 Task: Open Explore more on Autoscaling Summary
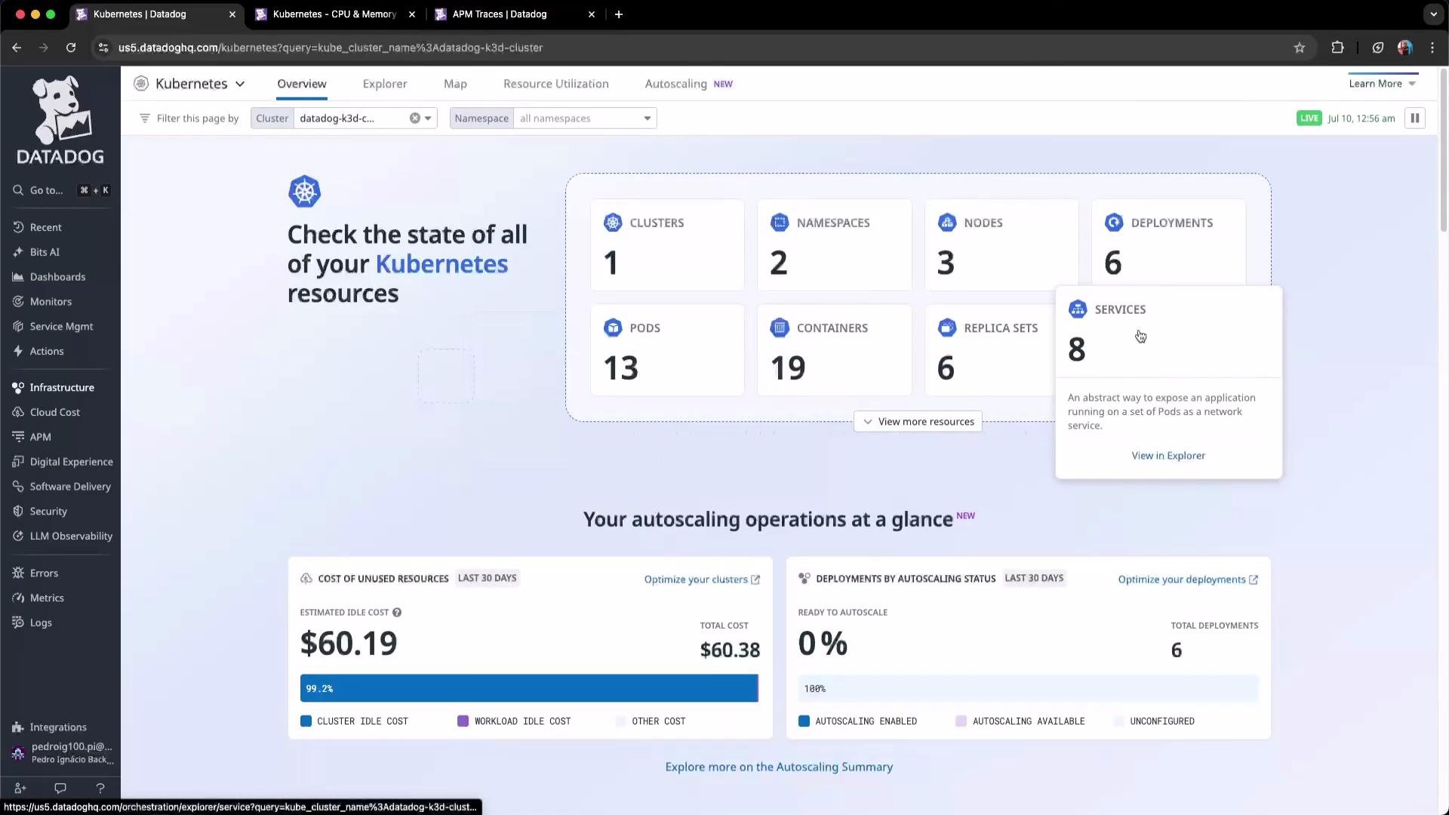pyautogui.click(x=779, y=767)
